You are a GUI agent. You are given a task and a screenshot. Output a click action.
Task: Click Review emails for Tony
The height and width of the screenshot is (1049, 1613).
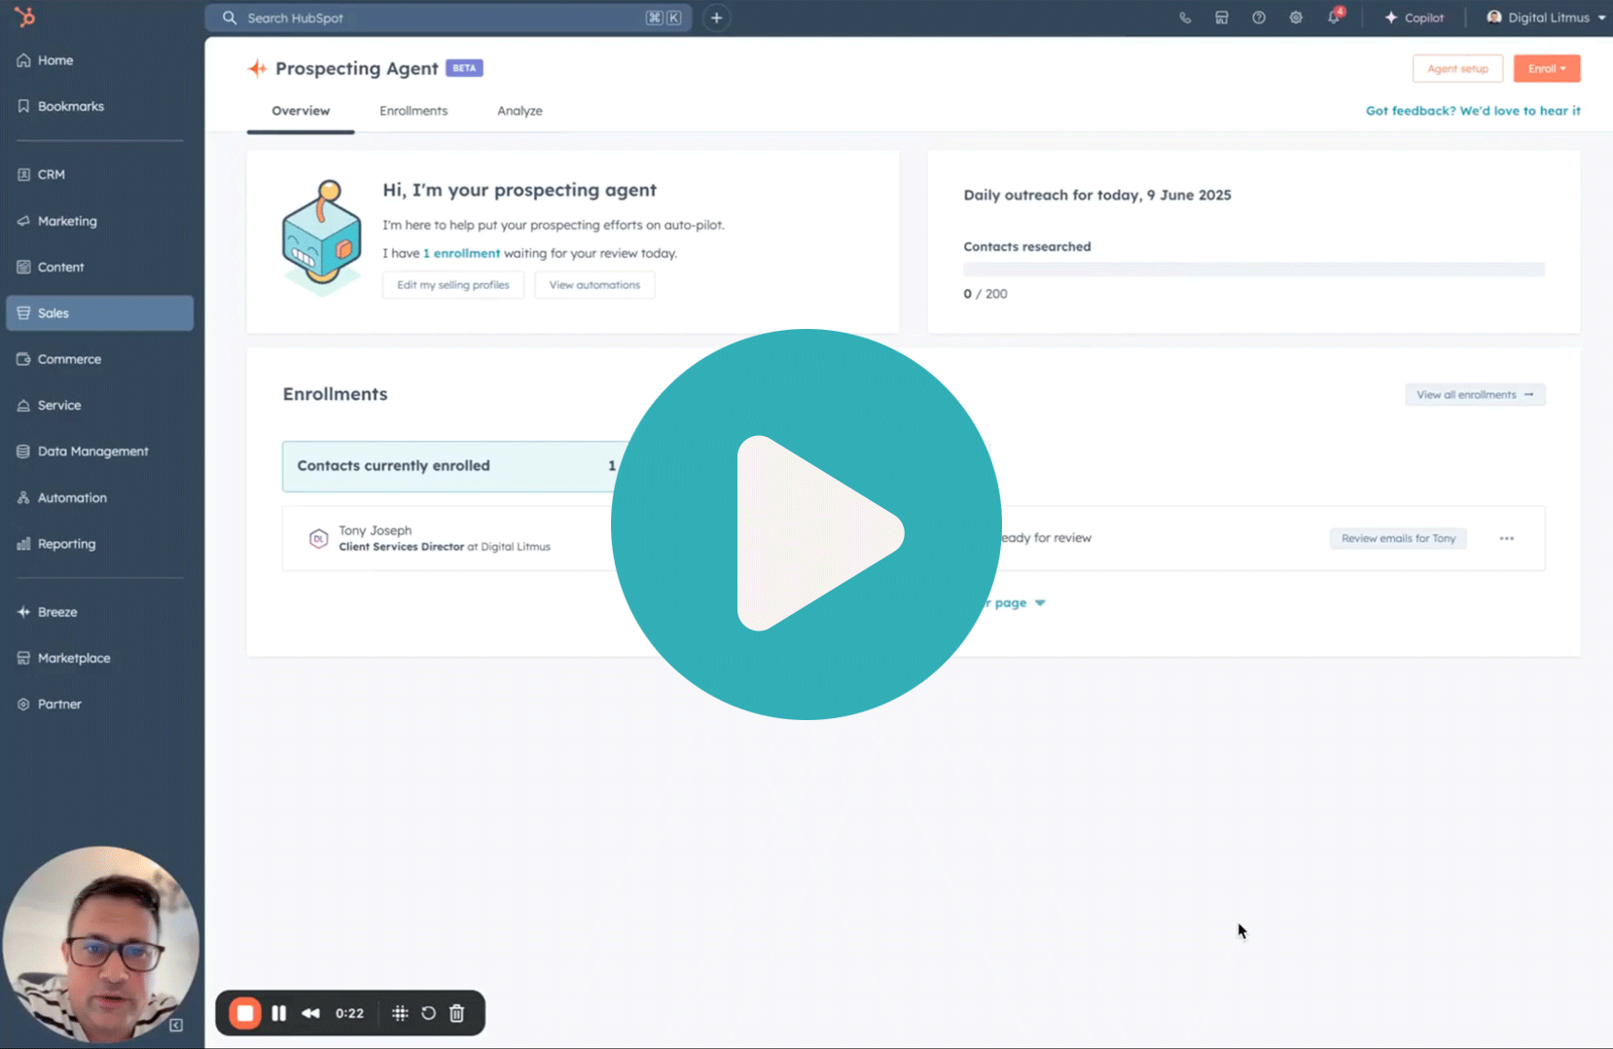[1398, 538]
